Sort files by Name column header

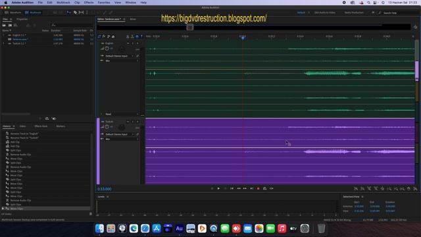coord(7,31)
